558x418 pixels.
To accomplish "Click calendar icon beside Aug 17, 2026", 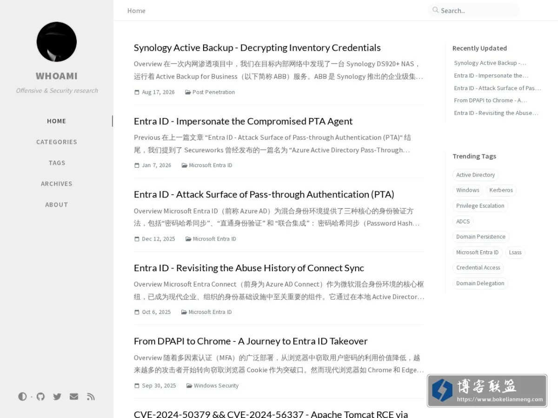I will coord(137,92).
